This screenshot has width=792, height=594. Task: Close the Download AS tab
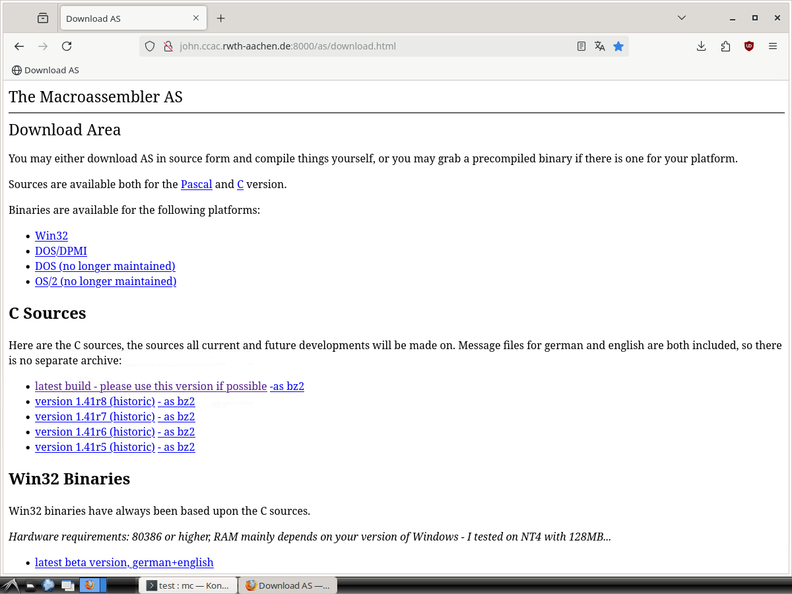tap(196, 18)
